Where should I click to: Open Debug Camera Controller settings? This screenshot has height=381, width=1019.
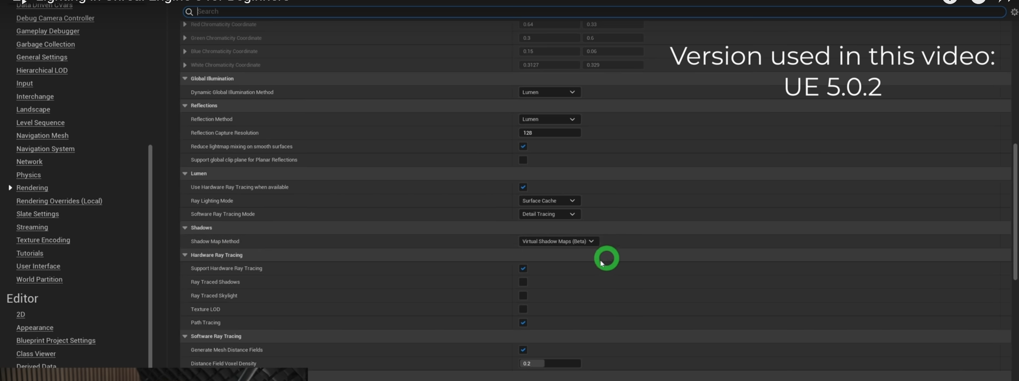tap(55, 18)
